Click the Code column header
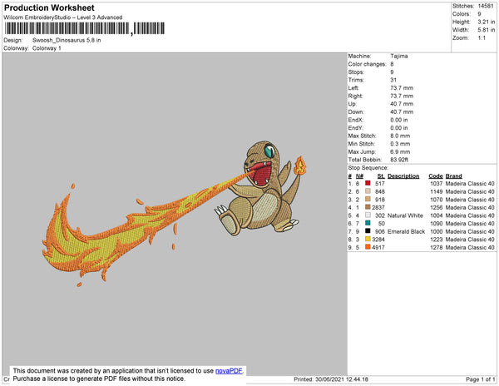The height and width of the screenshot is (386, 499). coord(436,176)
